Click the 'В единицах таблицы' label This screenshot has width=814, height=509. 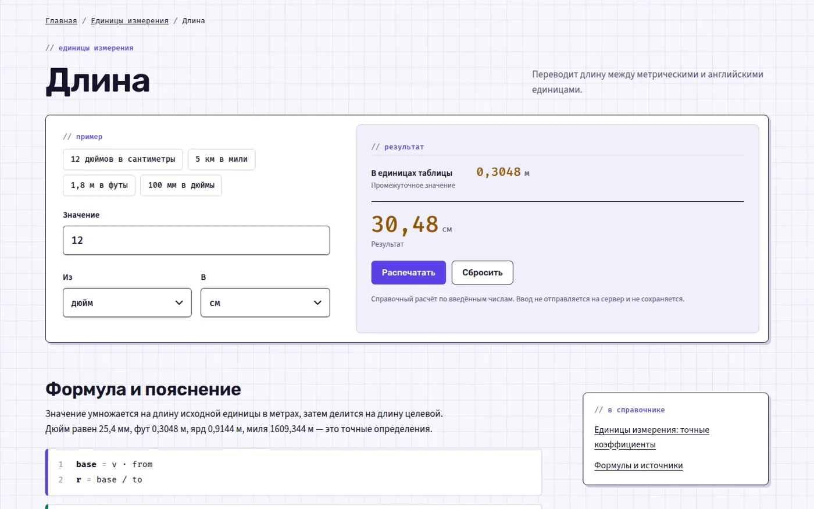(412, 173)
